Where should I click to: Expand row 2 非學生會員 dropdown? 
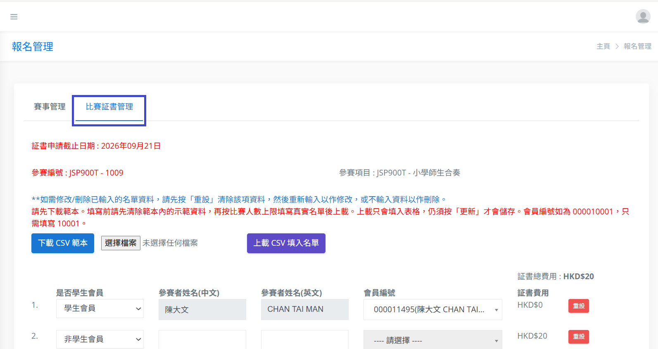click(x=100, y=340)
